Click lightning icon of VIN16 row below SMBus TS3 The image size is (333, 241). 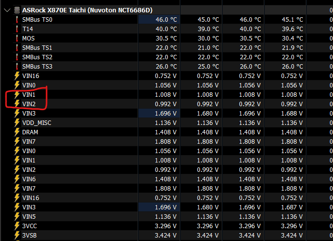point(17,76)
